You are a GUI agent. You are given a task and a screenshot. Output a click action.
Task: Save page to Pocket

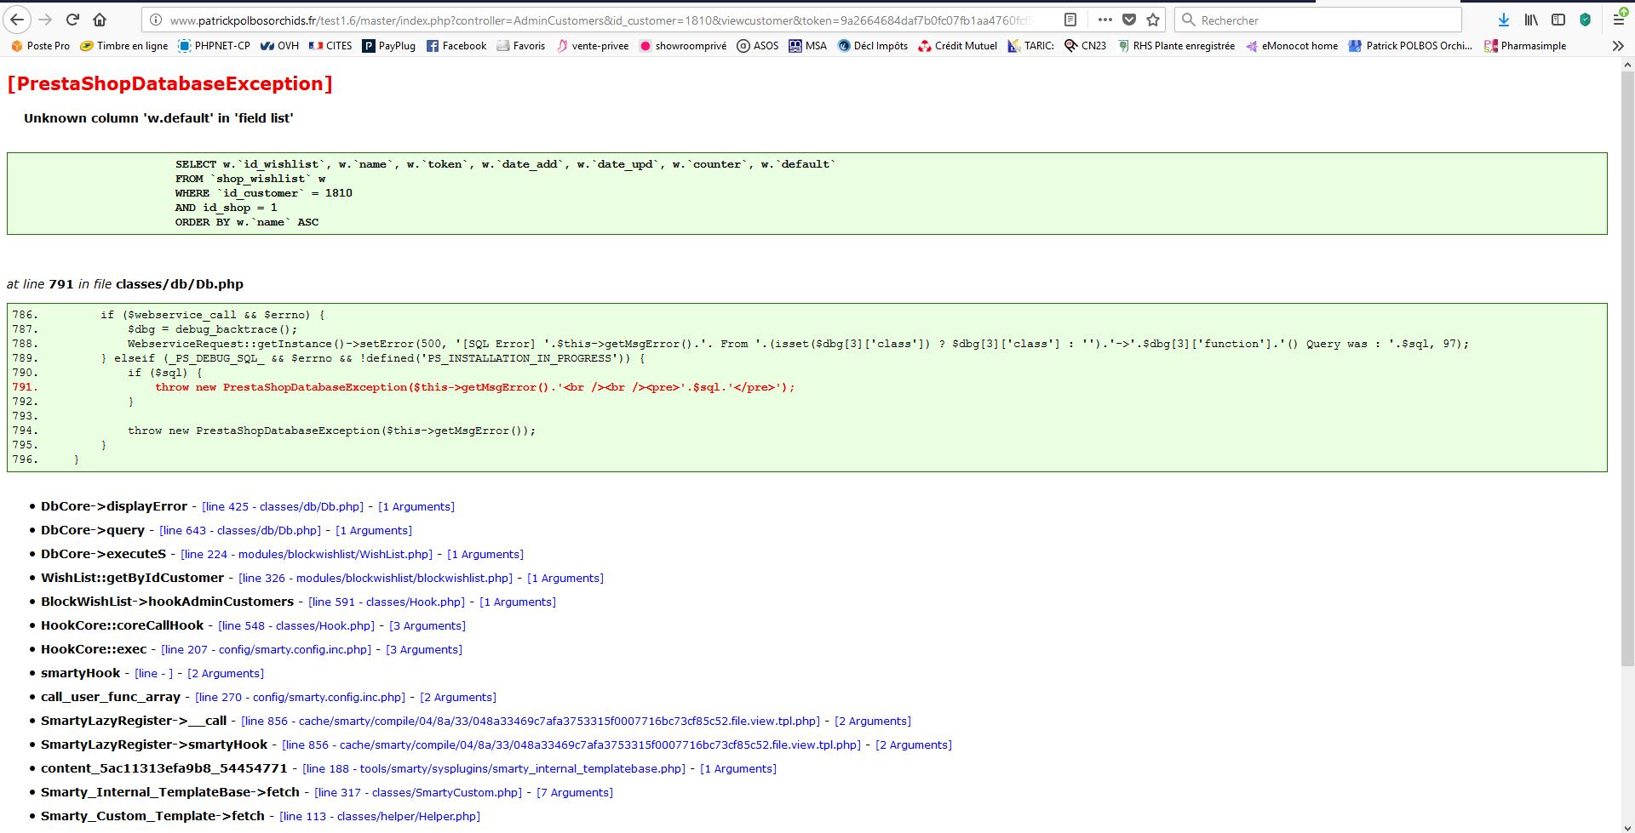1129,20
